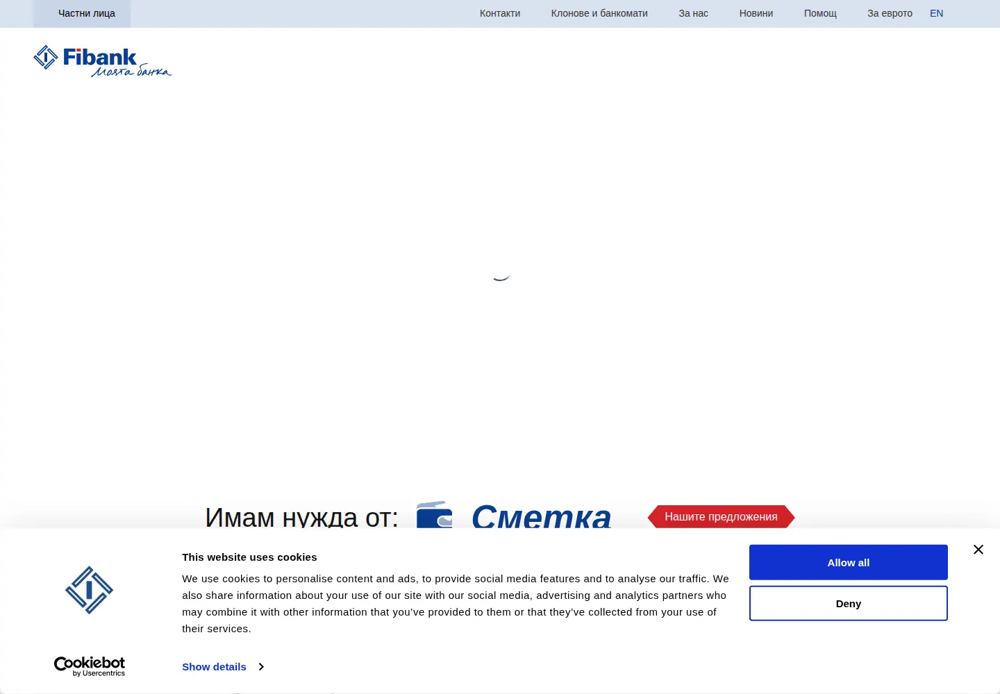Select the Частни лица tab
The image size is (1000, 694).
87,13
